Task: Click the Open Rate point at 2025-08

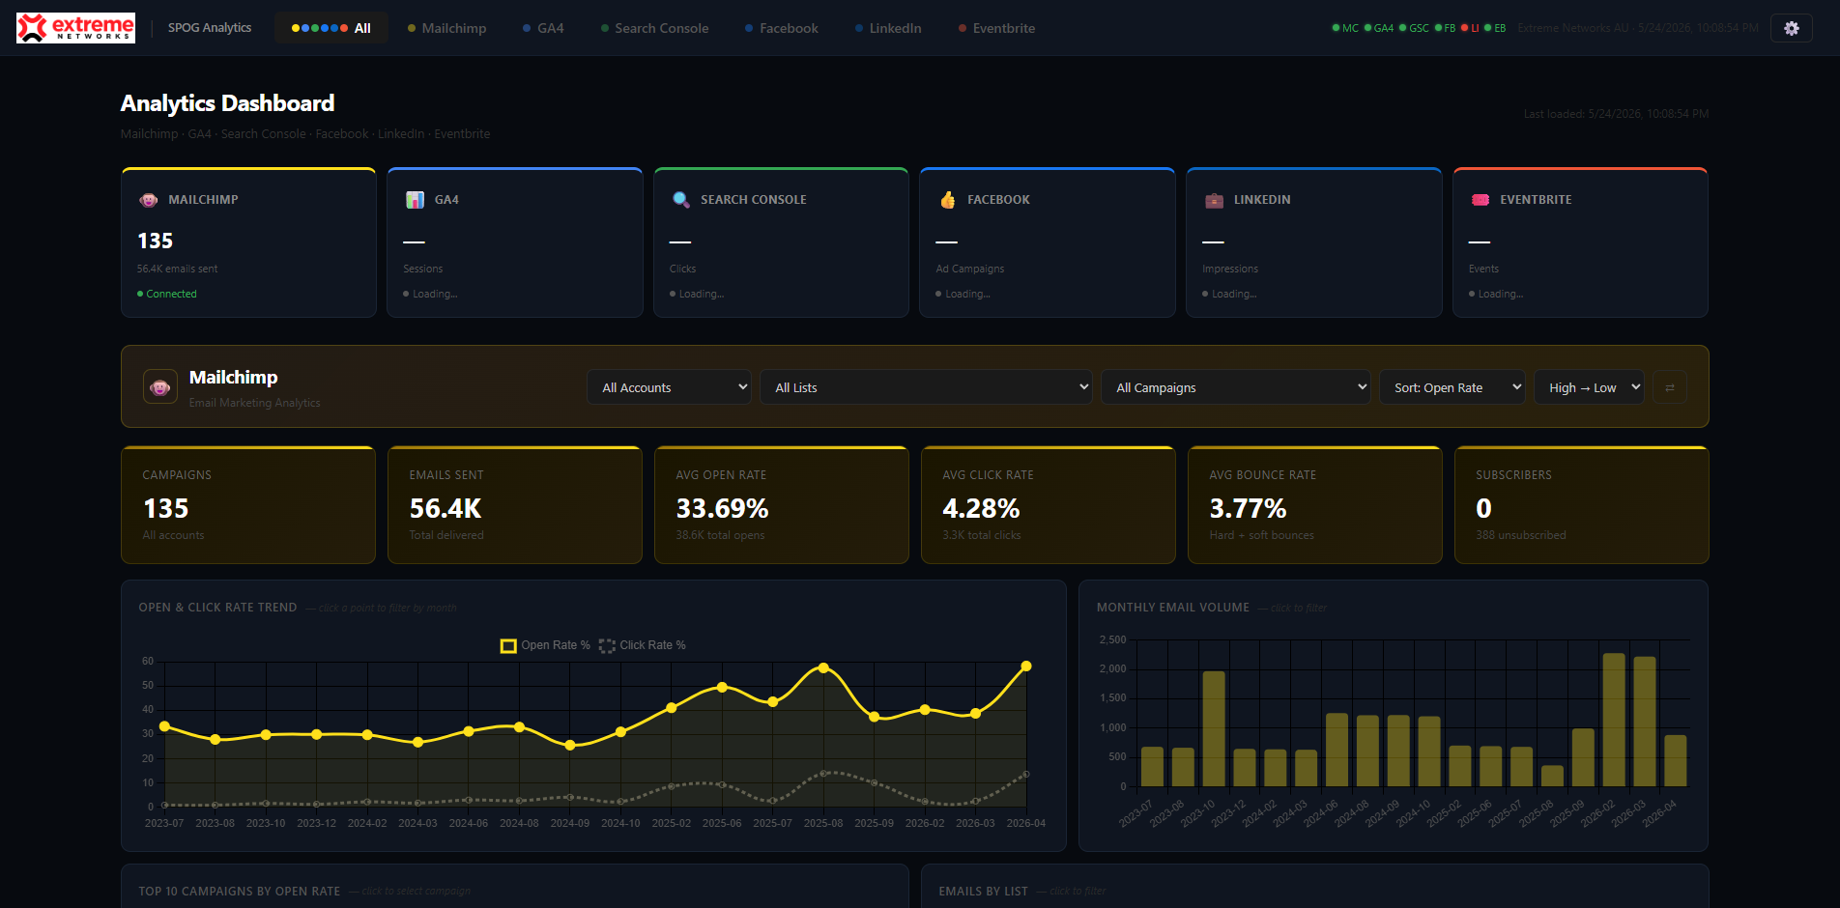Action: pos(823,667)
